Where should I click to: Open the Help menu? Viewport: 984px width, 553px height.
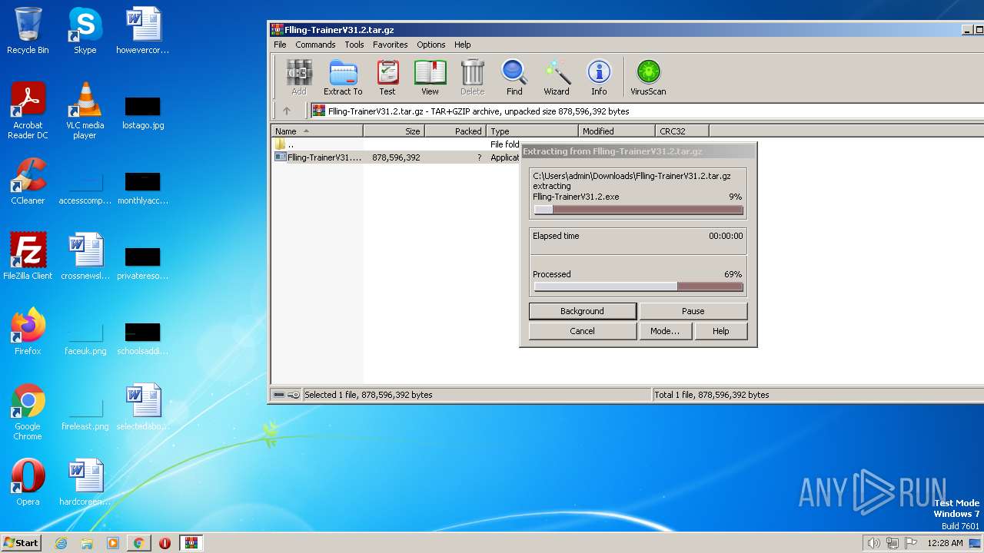[x=462, y=45]
